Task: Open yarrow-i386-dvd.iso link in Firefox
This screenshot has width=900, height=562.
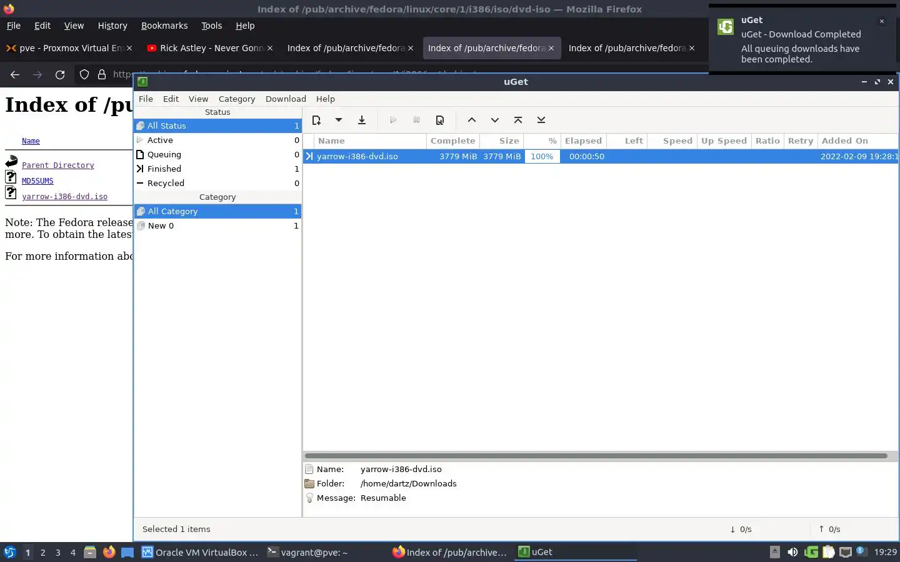Action: click(x=64, y=197)
